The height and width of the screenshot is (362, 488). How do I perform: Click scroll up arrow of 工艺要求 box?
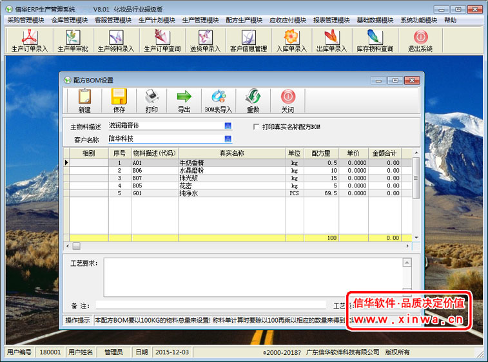[x=407, y=262]
